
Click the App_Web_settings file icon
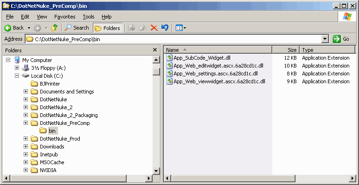click(x=169, y=74)
